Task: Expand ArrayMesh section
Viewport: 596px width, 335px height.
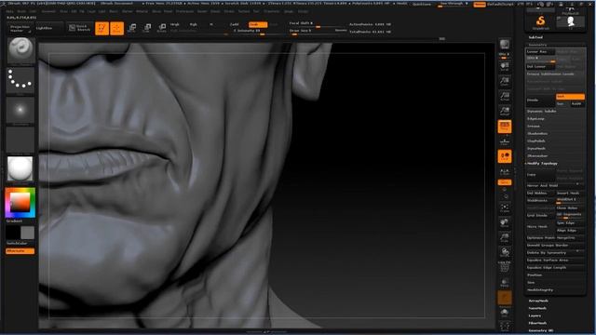Action: tap(538, 301)
